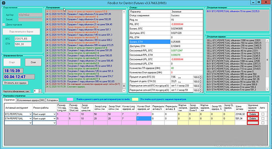Open the Котировки tab
The height and width of the screenshot is (149, 272).
click(x=53, y=100)
